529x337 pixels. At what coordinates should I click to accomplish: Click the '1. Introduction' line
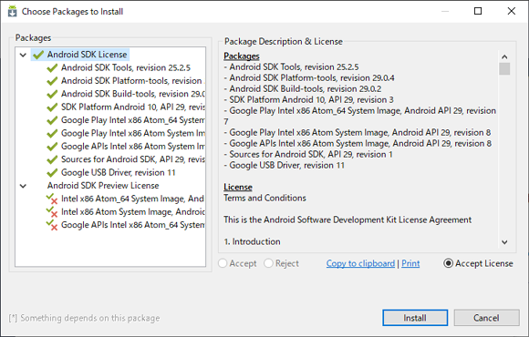pos(252,241)
